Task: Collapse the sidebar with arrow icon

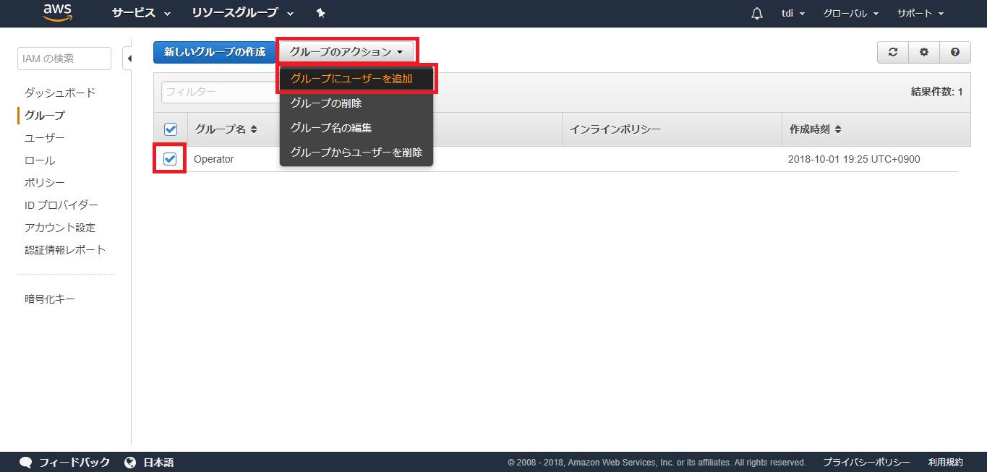Action: (128, 59)
